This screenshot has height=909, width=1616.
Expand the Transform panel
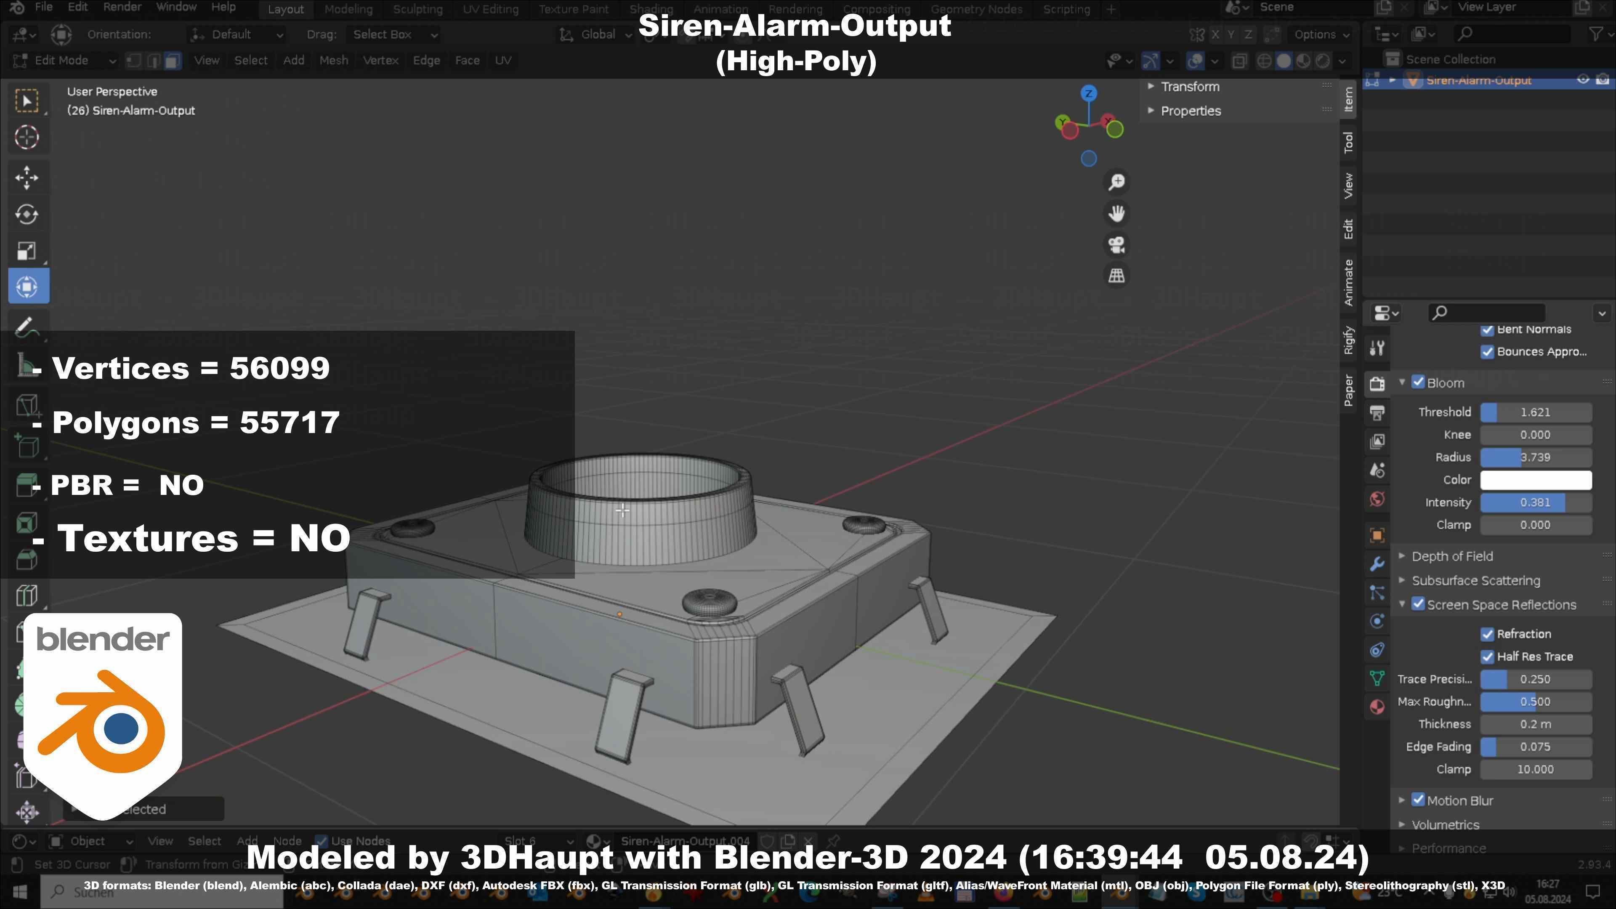1189,87
